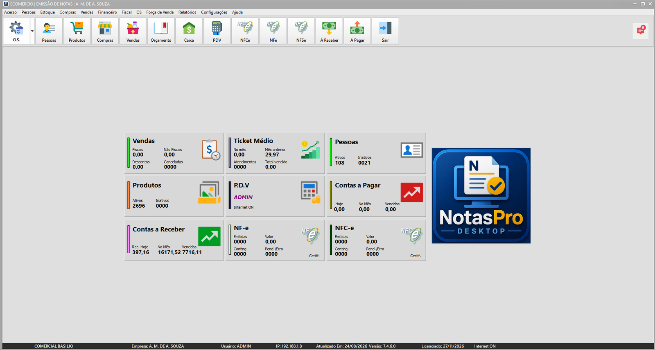655x350 pixels.
Task: Select the Vendas dashboard card title
Action: click(144, 141)
